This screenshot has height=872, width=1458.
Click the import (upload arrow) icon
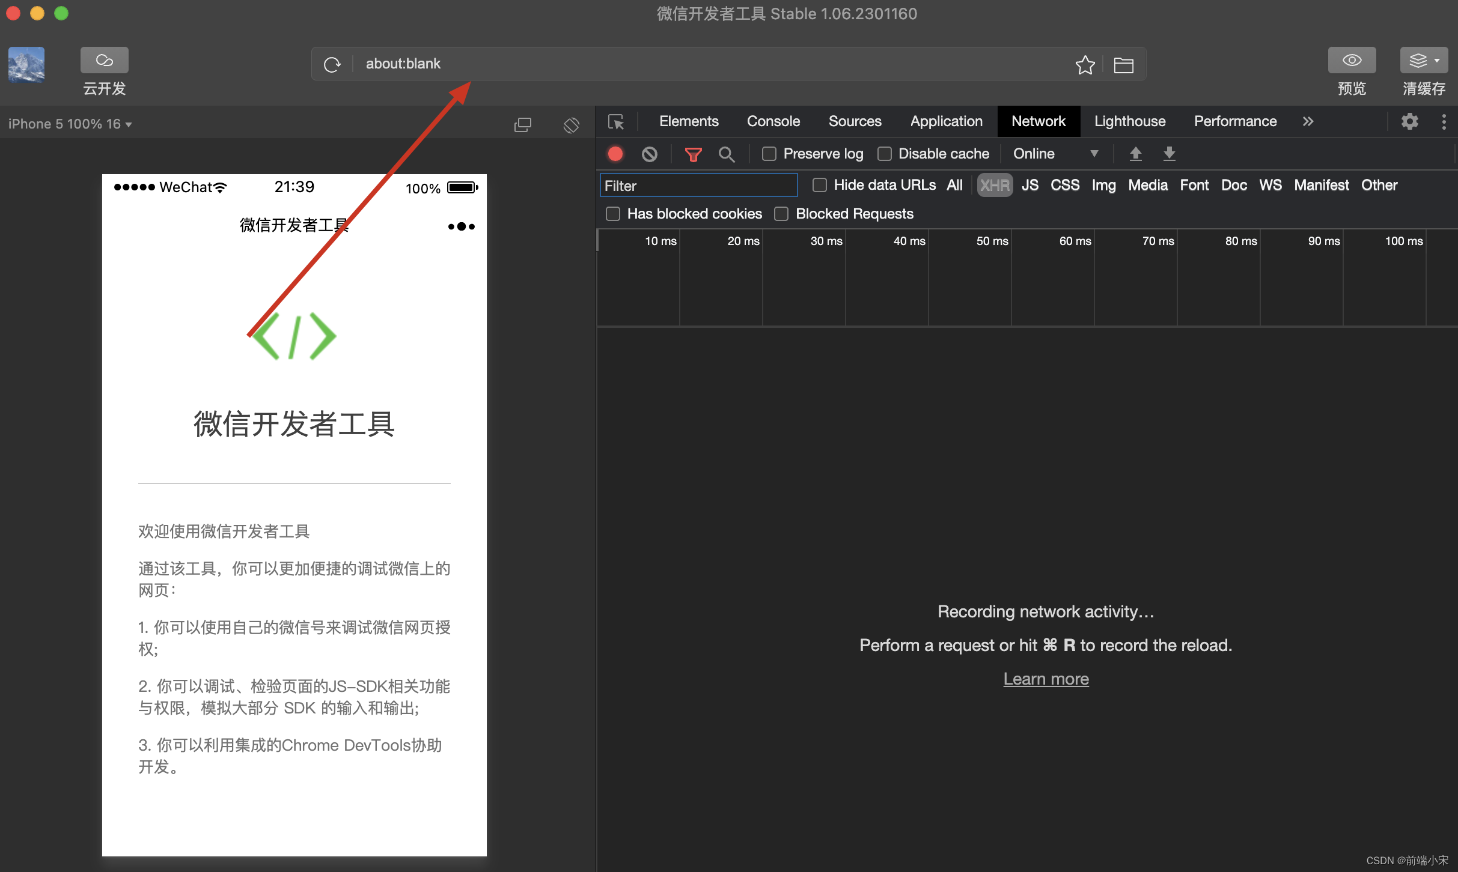click(1136, 153)
